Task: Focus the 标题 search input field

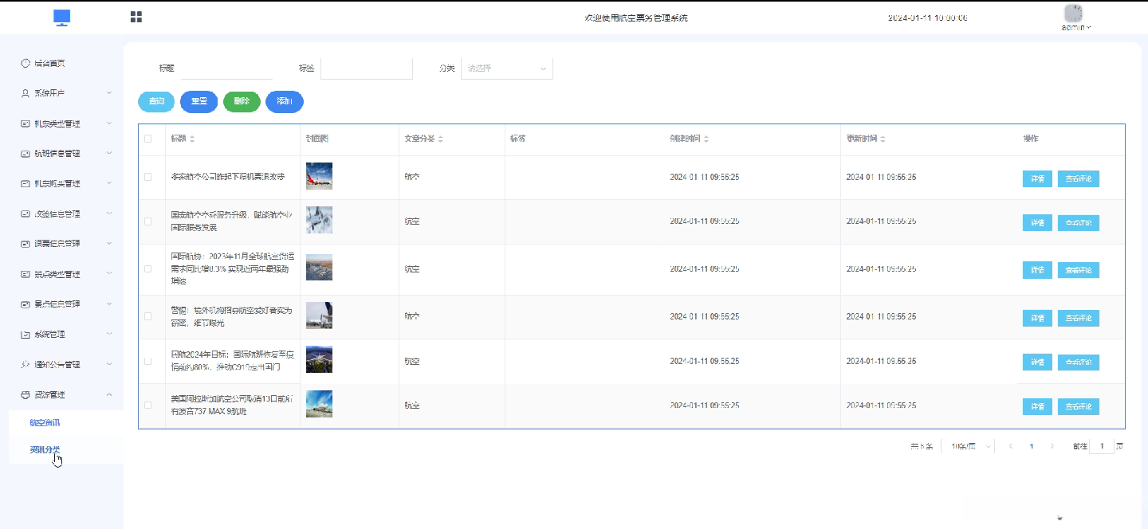Action: [x=226, y=69]
